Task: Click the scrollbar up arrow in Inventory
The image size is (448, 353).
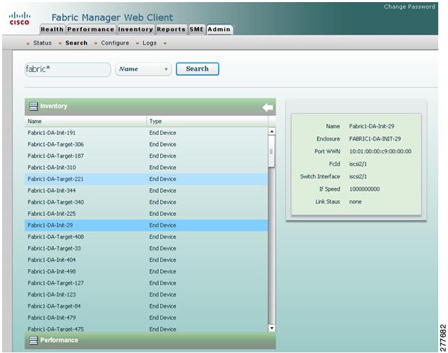Action: coord(272,131)
